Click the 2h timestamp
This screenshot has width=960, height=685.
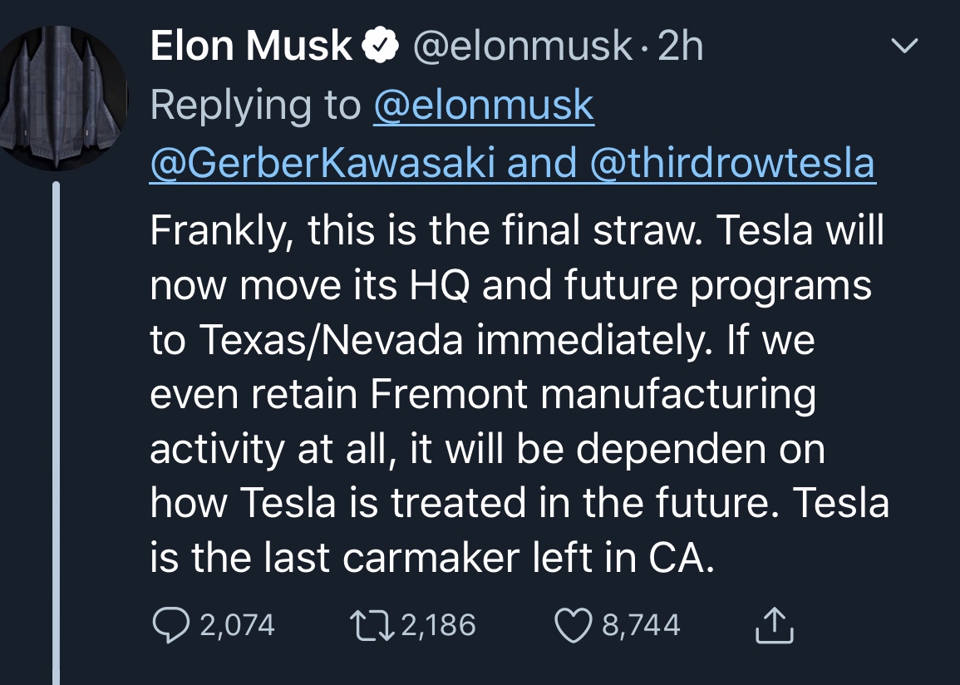tap(680, 46)
